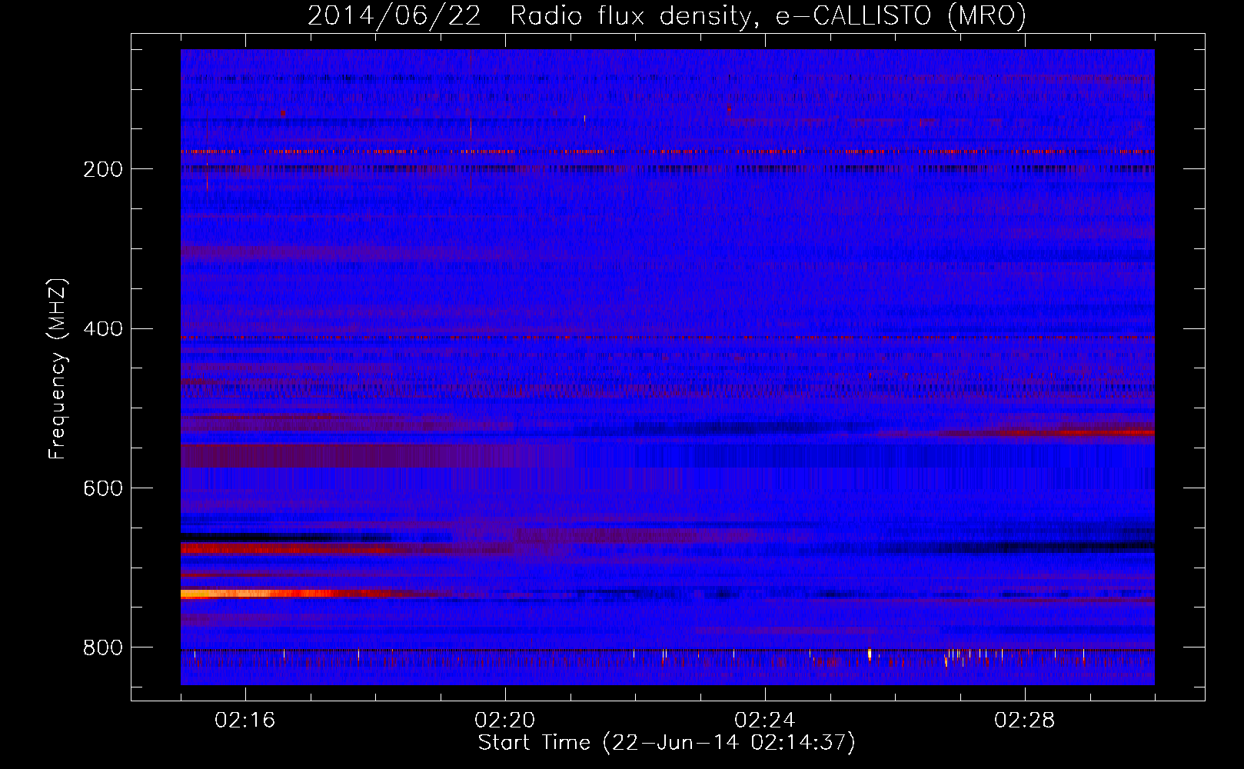Click the 02:20 time tick label
This screenshot has width=1244, height=769.
[505, 721]
